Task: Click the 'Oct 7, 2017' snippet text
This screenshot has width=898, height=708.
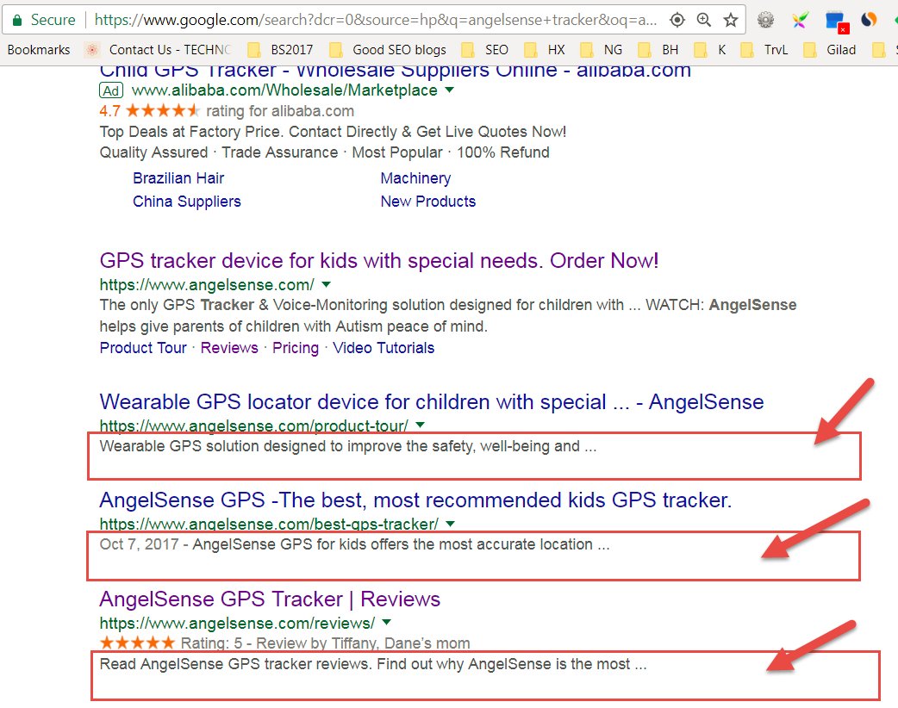Action: coord(139,544)
